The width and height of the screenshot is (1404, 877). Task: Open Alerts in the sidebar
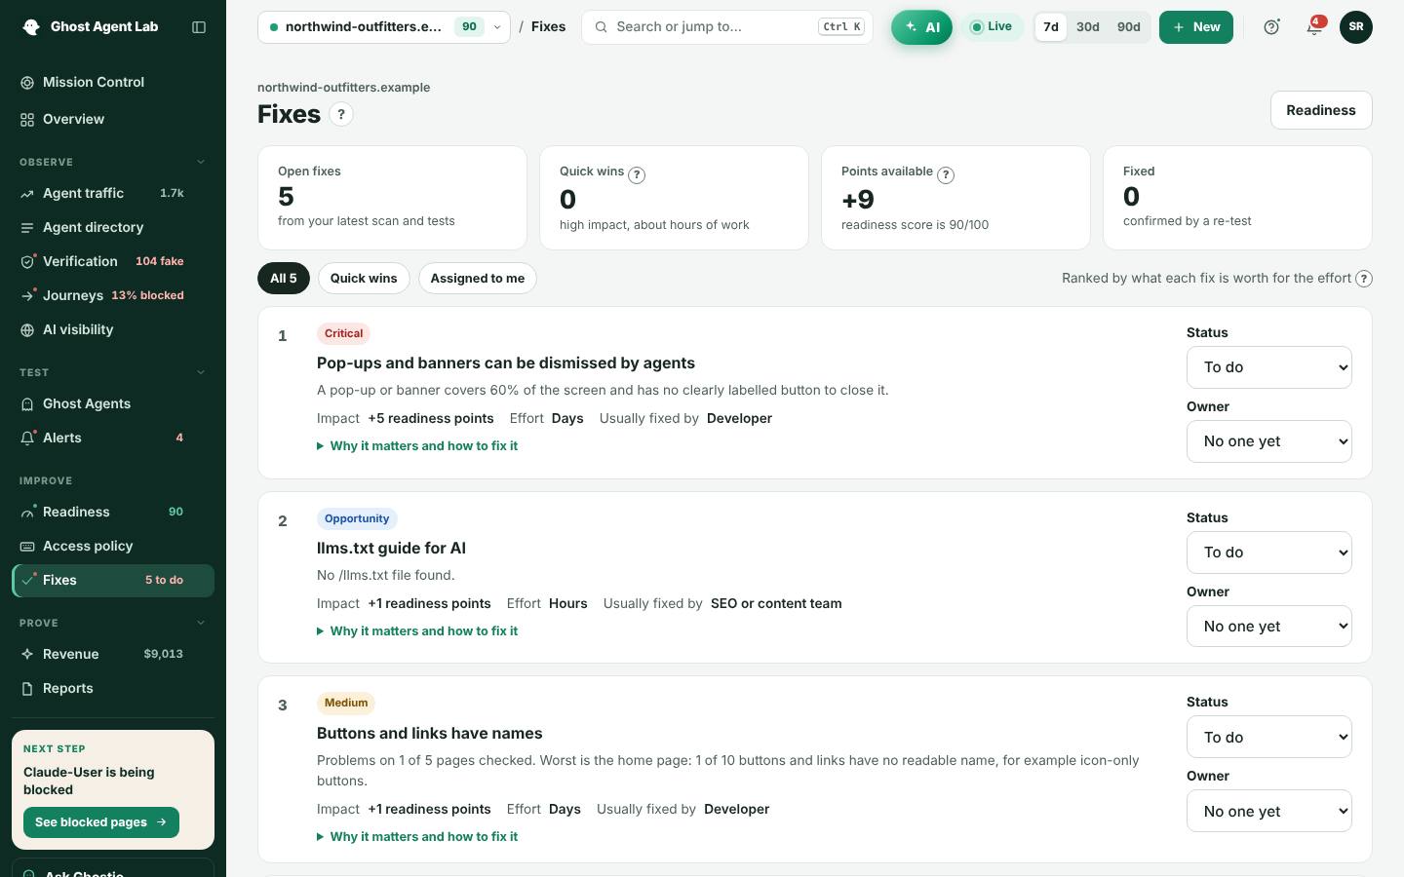point(113,438)
